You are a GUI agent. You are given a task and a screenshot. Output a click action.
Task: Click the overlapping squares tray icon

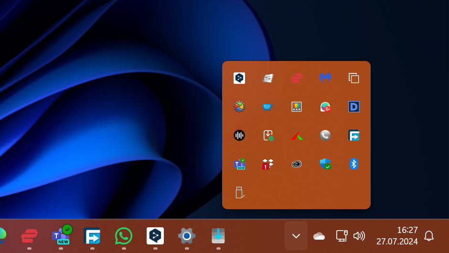[x=354, y=78]
